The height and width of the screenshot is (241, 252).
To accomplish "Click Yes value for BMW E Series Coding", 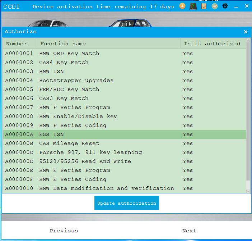I will coord(187,179).
